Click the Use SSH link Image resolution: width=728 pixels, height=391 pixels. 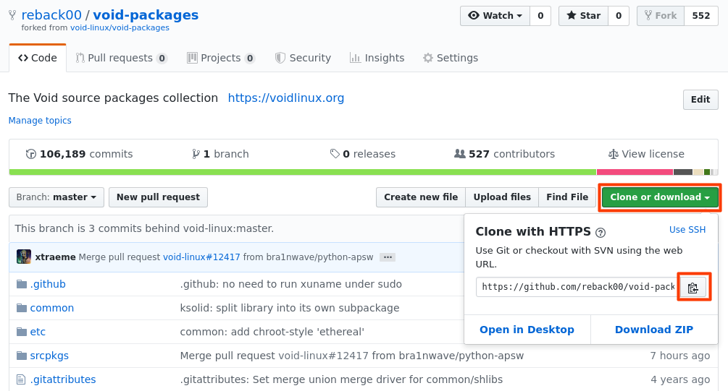pyautogui.click(x=687, y=230)
